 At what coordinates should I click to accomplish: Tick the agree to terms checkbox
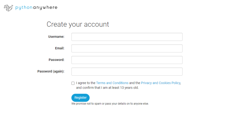73,83
